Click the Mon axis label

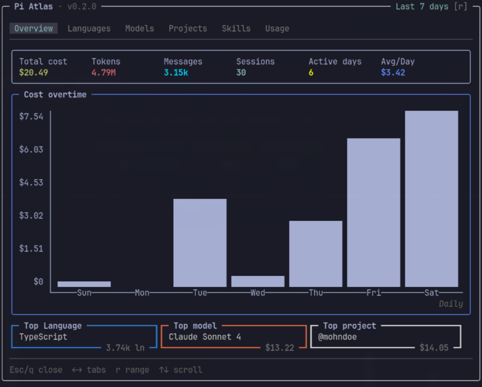(x=142, y=293)
